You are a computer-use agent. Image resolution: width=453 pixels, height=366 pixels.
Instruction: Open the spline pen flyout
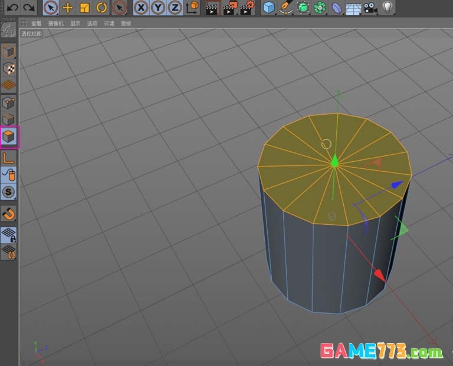285,8
